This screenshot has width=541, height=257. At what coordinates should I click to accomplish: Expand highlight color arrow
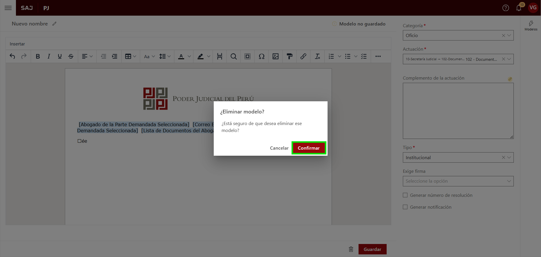point(209,56)
